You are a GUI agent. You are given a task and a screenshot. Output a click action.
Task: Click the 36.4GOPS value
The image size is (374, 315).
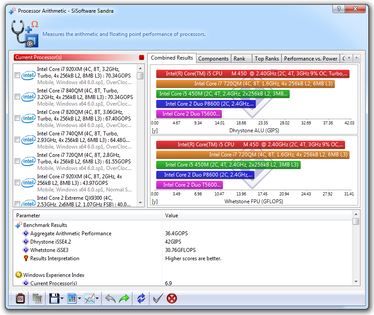[176, 234]
